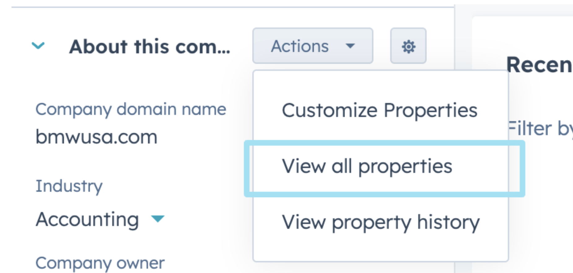This screenshot has width=573, height=273.
Task: Click the Actions dropdown button
Action: 313,46
